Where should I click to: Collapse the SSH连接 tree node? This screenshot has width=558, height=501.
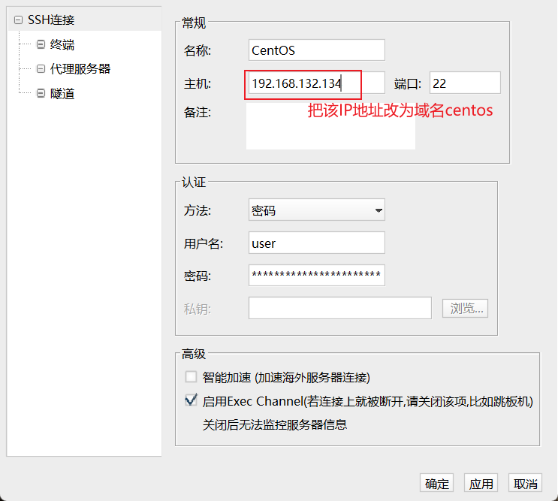18,20
